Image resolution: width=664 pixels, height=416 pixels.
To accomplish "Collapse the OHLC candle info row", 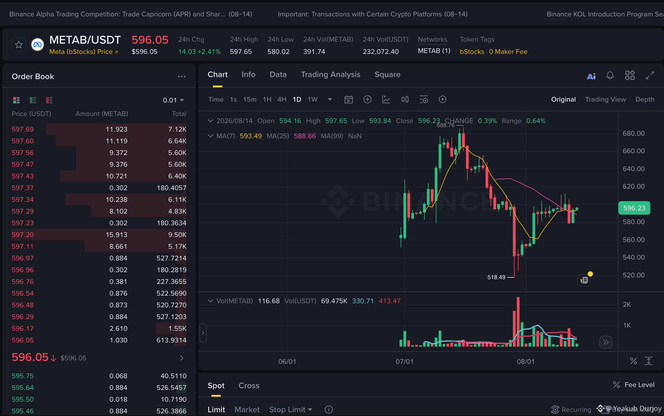I will (210, 121).
